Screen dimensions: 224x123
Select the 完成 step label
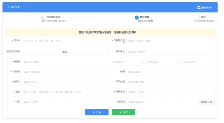(203, 17)
